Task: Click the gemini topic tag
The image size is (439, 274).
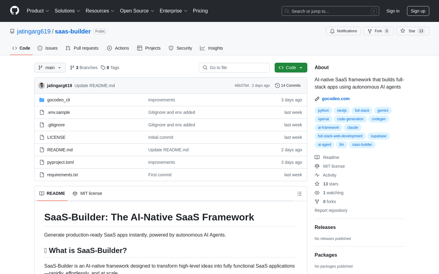Action: pos(383,111)
